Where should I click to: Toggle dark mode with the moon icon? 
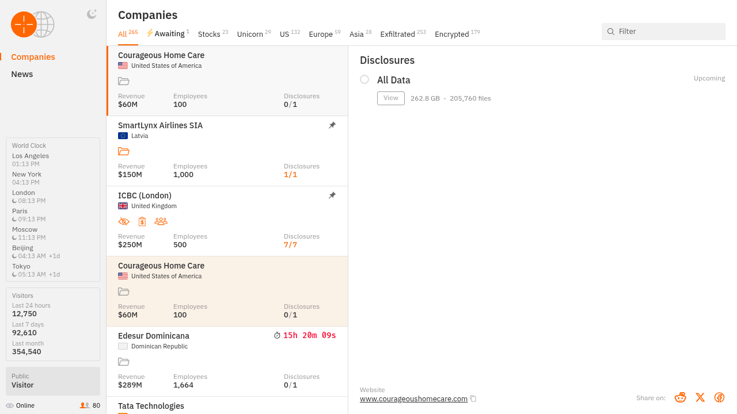click(x=92, y=14)
